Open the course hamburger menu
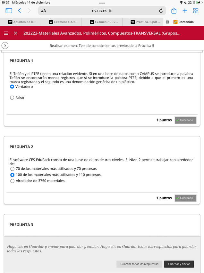Image resolution: width=204 pixels, height=273 pixels. 6,33
